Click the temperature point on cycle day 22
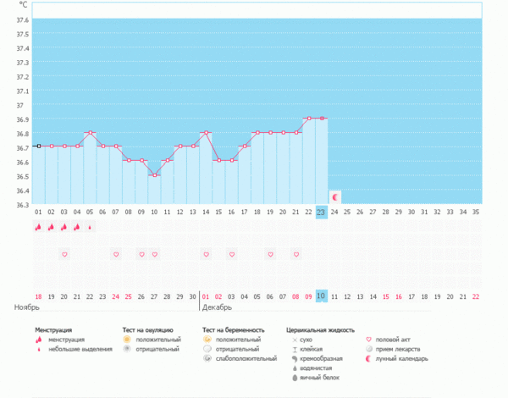 click(309, 119)
